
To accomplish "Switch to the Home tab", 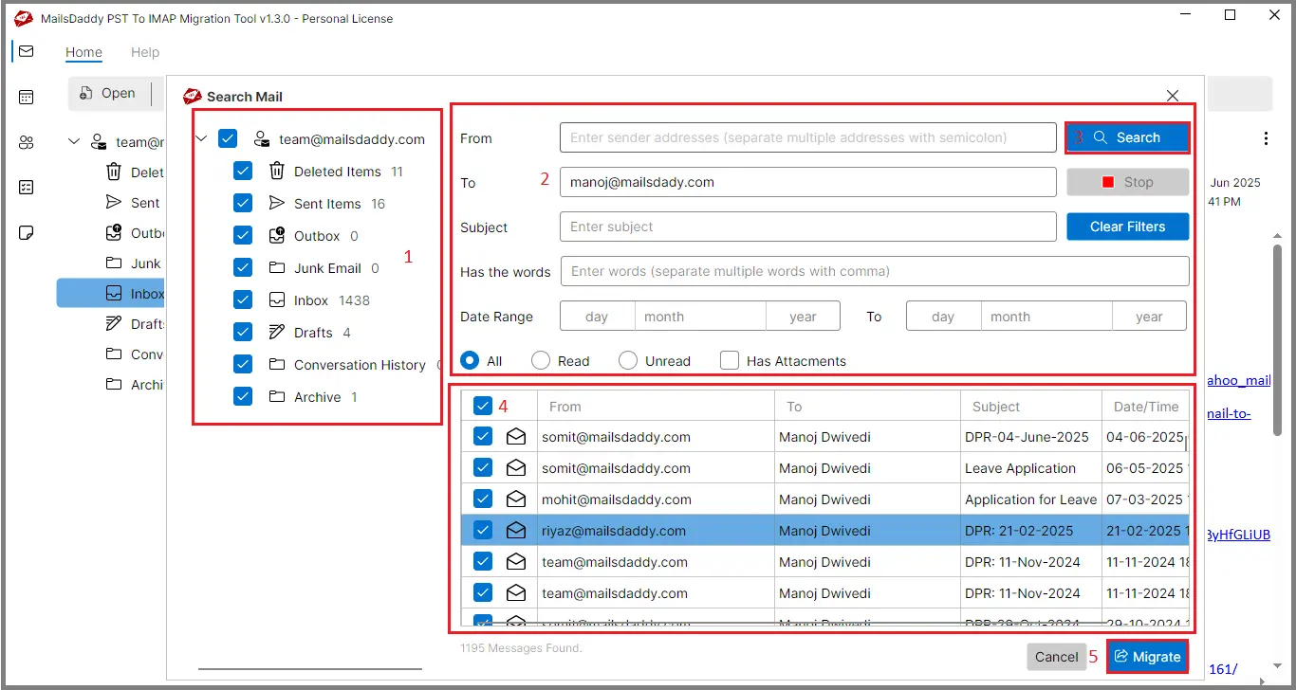I will pyautogui.click(x=83, y=52).
